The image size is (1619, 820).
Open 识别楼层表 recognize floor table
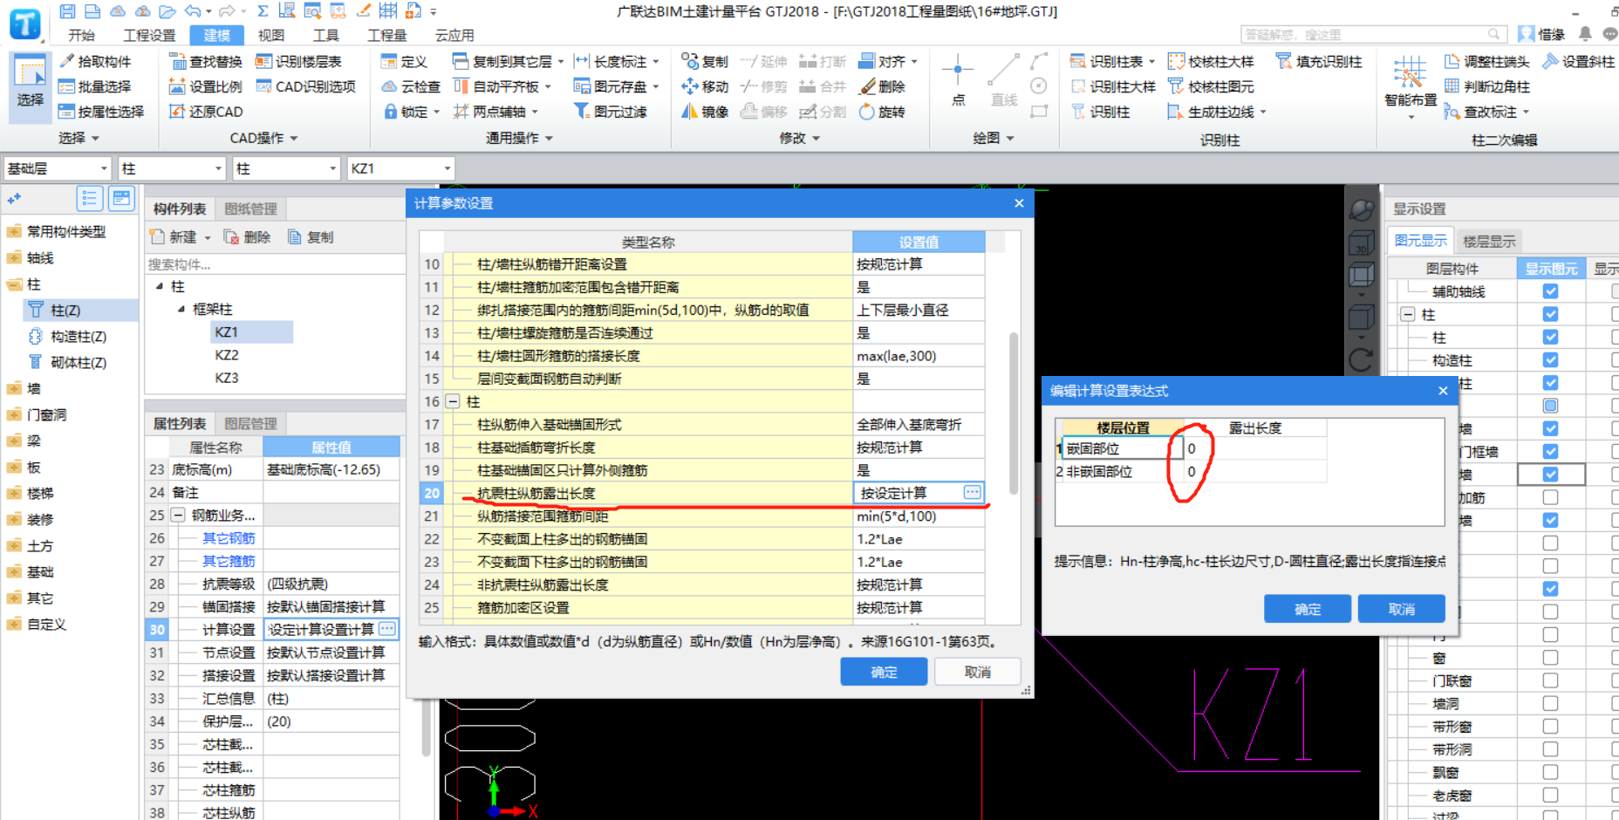298,62
